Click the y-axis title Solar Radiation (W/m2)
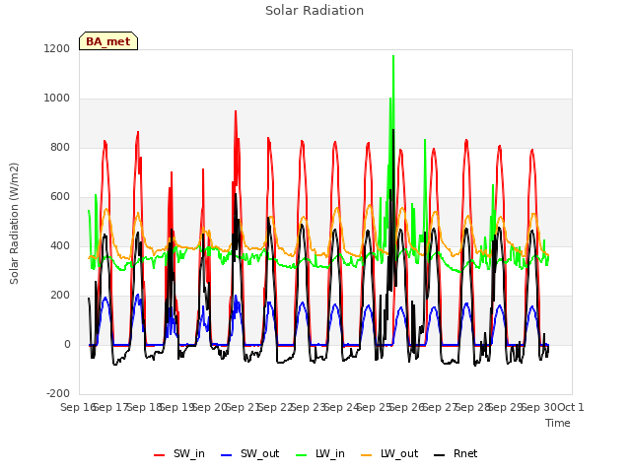This screenshot has height=473, width=631. (x=14, y=224)
